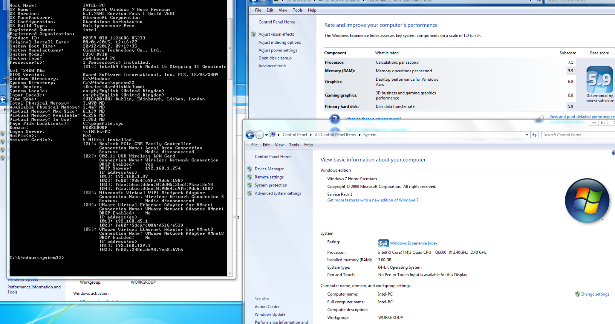This screenshot has height=324, width=615.
Task: Click the shield icon beside Change settings
Action: tap(577, 294)
